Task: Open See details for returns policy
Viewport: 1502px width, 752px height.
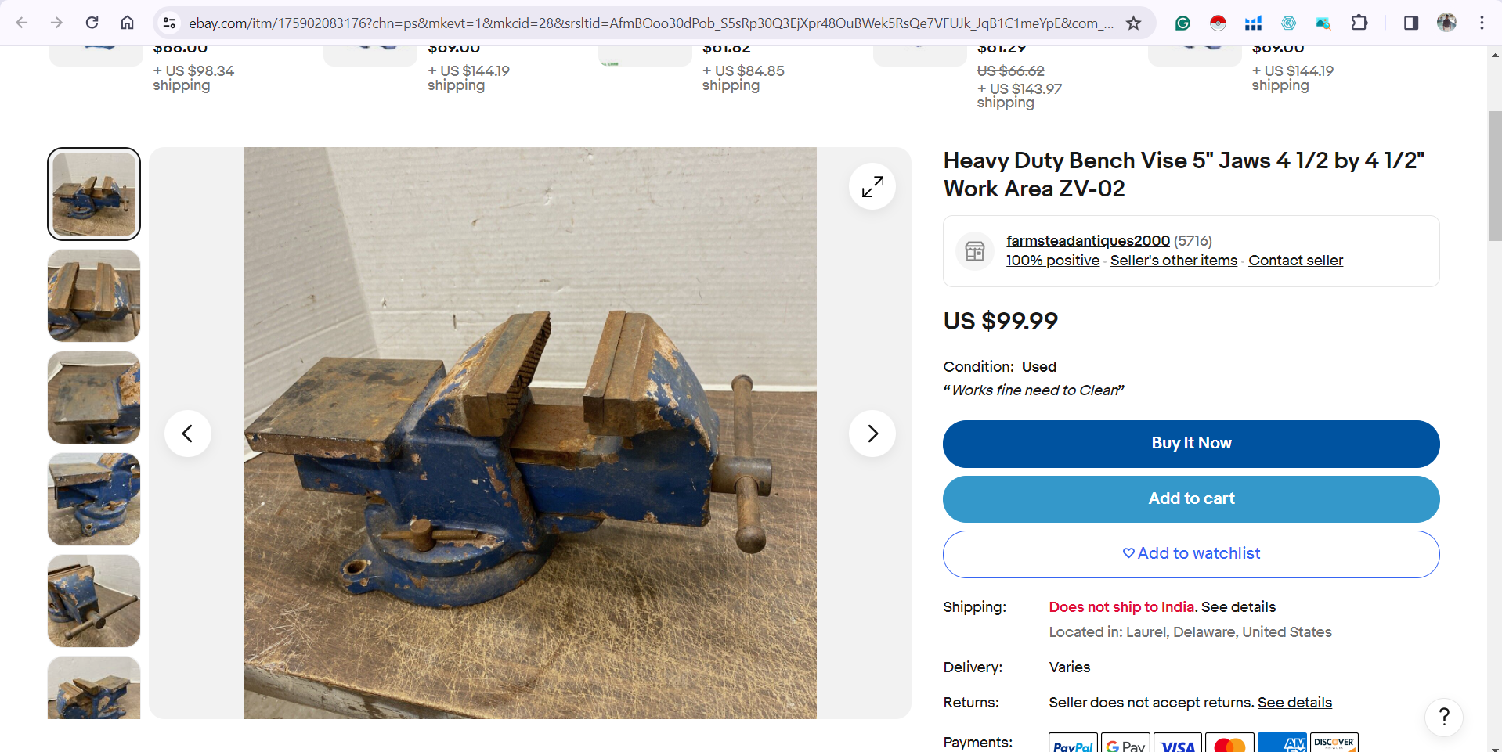Action: 1294,703
